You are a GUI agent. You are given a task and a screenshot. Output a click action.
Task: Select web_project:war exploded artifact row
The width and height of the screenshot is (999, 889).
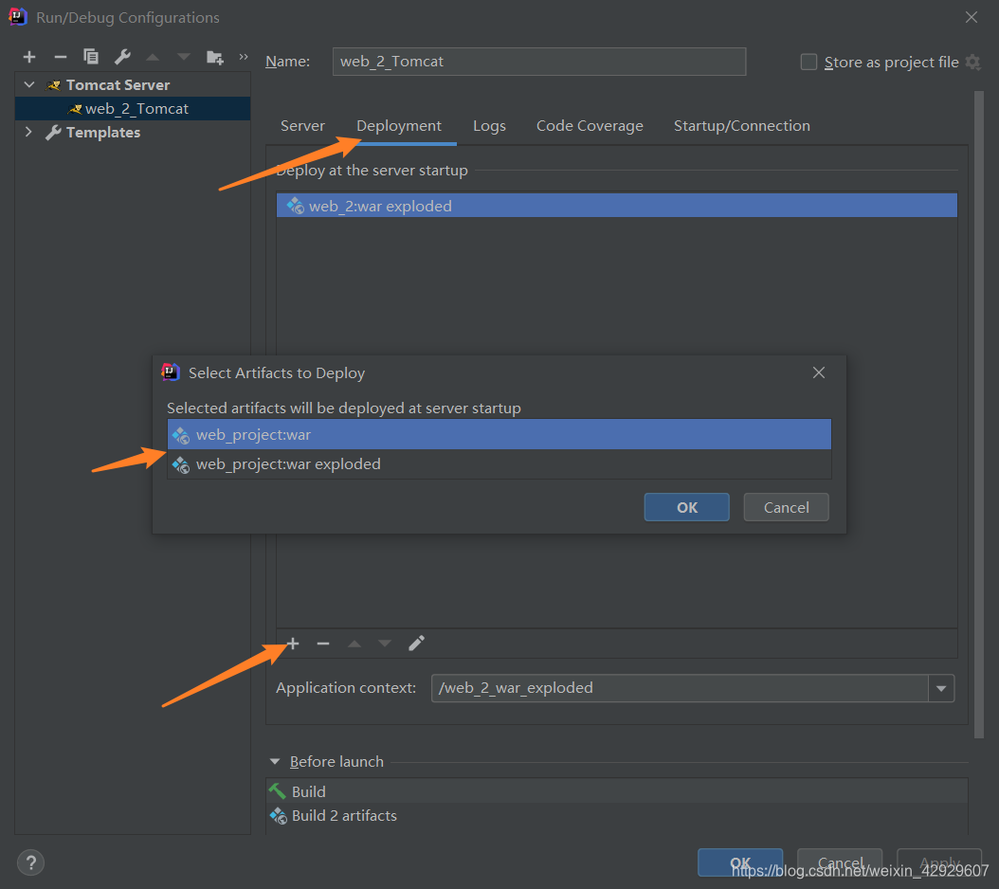click(499, 464)
